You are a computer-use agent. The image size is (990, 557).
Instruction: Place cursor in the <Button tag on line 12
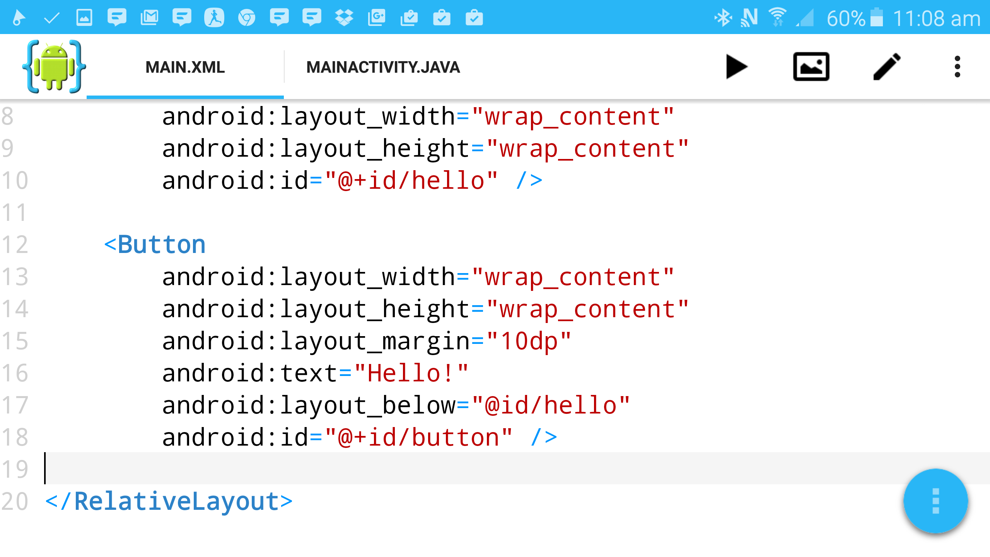tap(155, 244)
